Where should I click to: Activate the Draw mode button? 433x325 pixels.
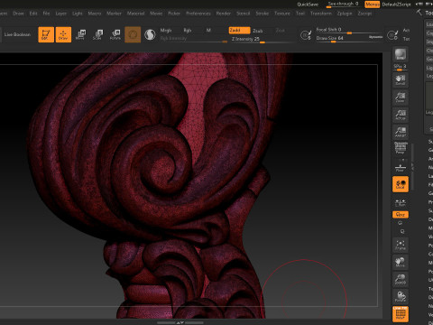pos(63,34)
